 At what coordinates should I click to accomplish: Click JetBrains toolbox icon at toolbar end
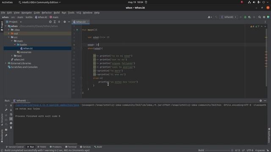coord(268,17)
